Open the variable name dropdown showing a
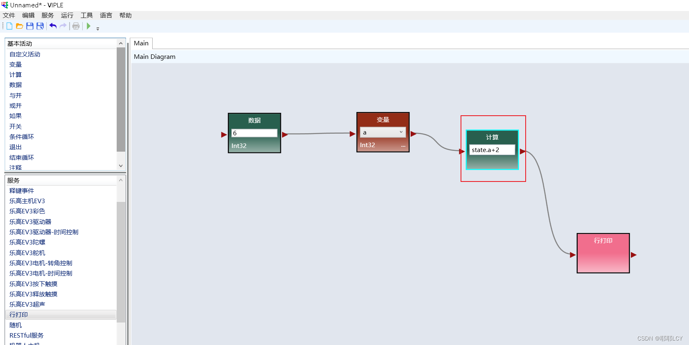The width and height of the screenshot is (689, 345). [x=383, y=132]
